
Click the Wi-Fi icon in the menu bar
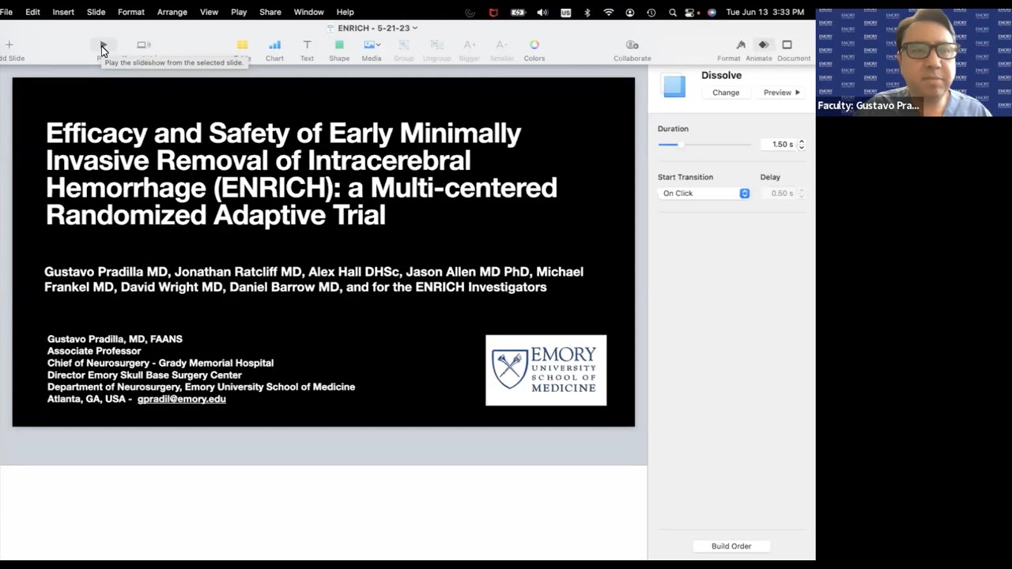tap(609, 12)
